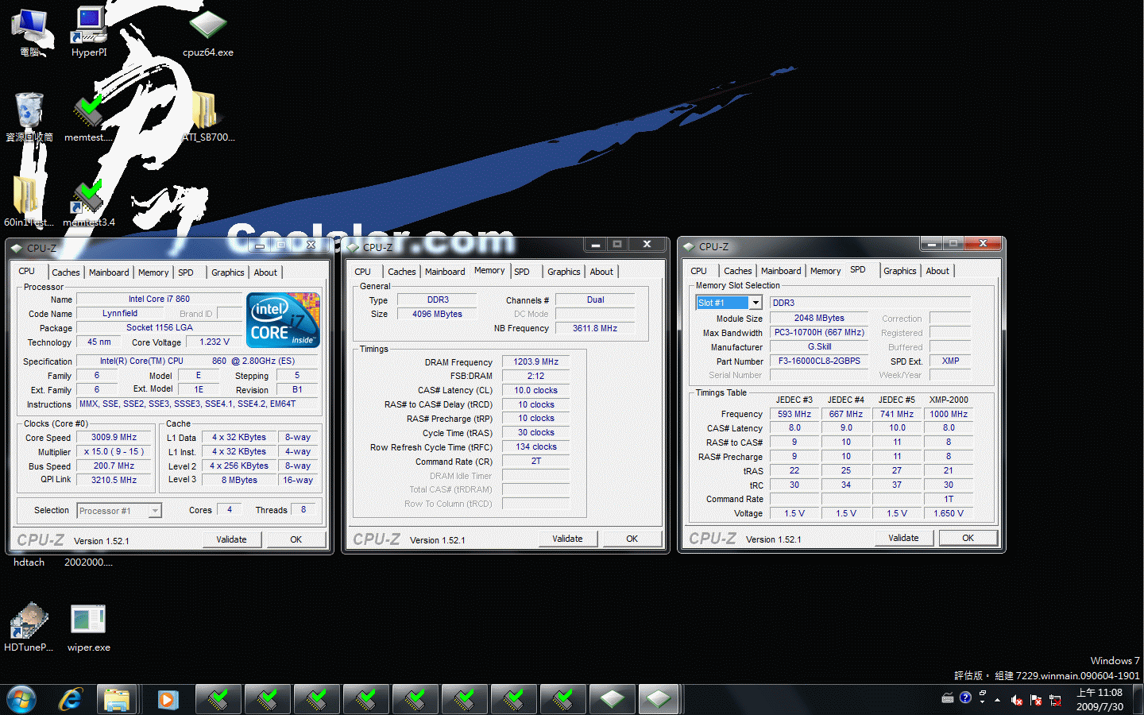Click the CAS# Latency value 10.0 clocks

tap(536, 391)
